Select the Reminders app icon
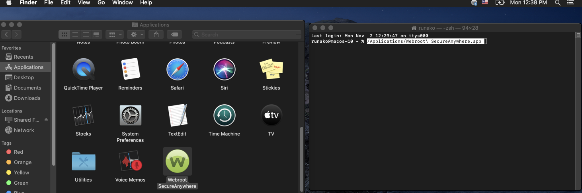 tap(130, 69)
